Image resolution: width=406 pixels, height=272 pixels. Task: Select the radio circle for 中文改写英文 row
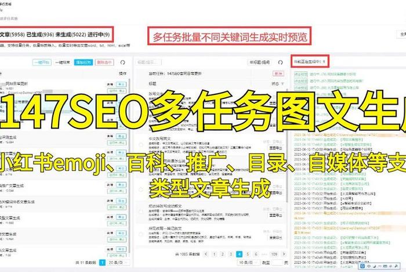[x=141, y=145]
